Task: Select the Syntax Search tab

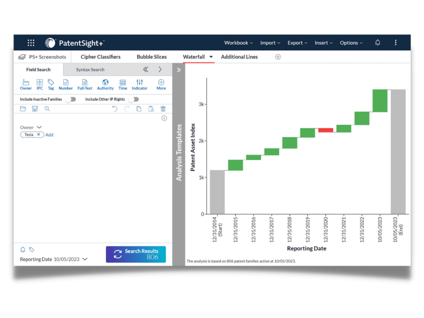Action: tap(90, 70)
